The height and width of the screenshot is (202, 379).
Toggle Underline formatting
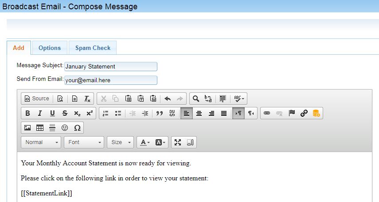tap(52, 113)
